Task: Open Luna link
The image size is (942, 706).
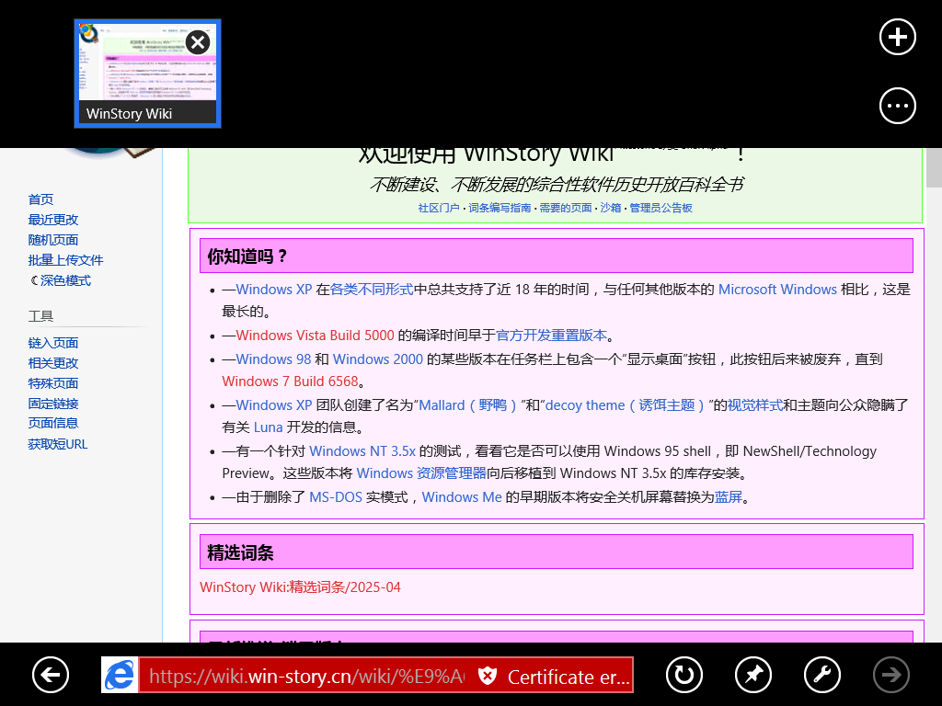Action: (x=268, y=427)
